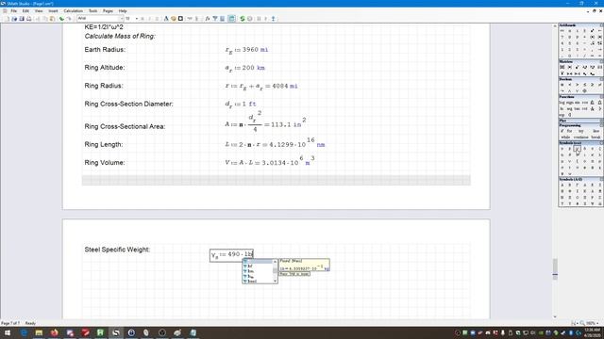The width and height of the screenshot is (604, 339).
Task: Click the taskbar clock
Action: pos(593,332)
